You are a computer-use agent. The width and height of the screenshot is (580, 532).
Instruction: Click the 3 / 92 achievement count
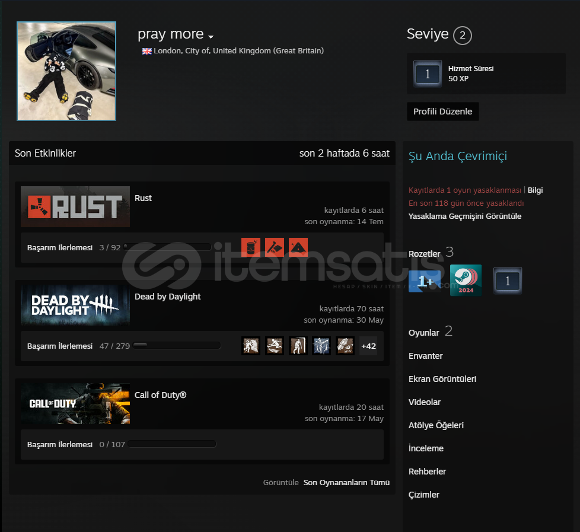click(x=110, y=247)
